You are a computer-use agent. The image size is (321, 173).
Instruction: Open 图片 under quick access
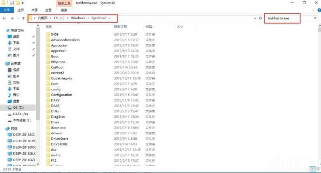pyautogui.click(x=16, y=55)
